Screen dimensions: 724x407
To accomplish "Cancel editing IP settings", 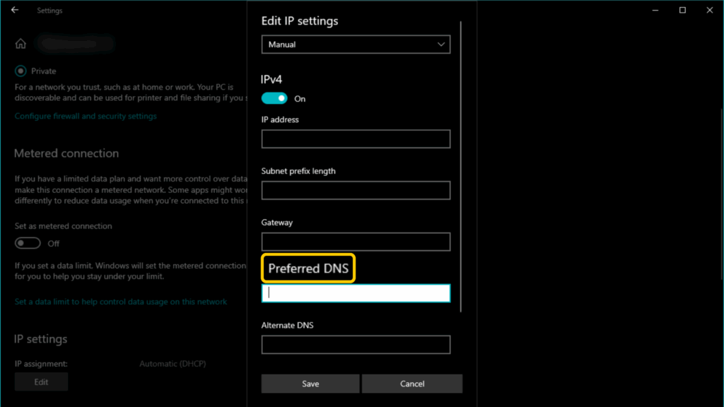I will click(412, 384).
